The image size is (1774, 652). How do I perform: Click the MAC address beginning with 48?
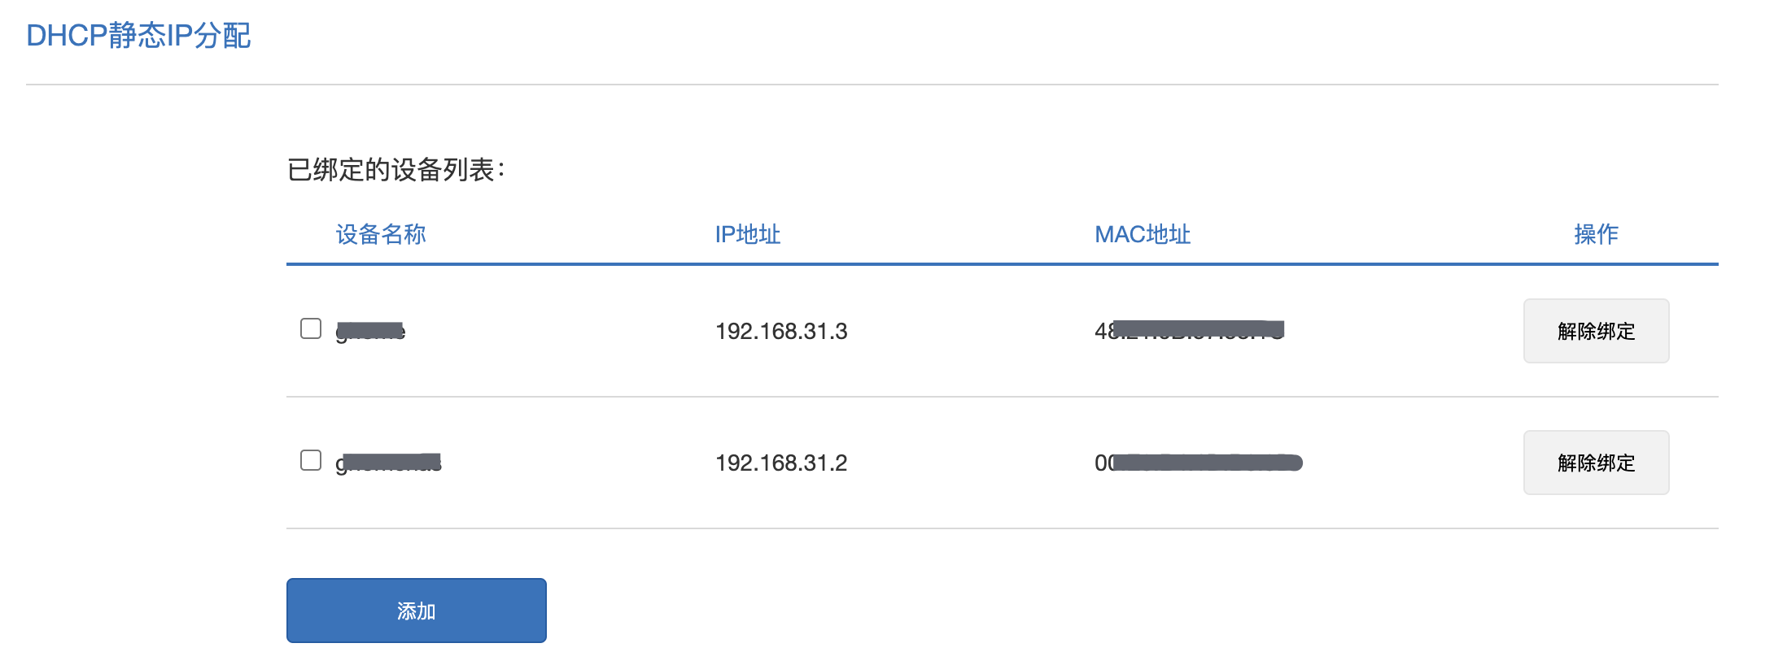pyautogui.click(x=1189, y=330)
